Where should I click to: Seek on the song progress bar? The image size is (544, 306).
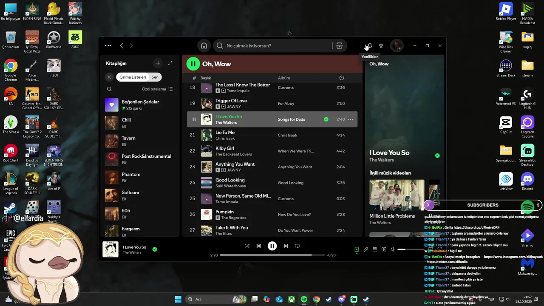[x=272, y=255]
